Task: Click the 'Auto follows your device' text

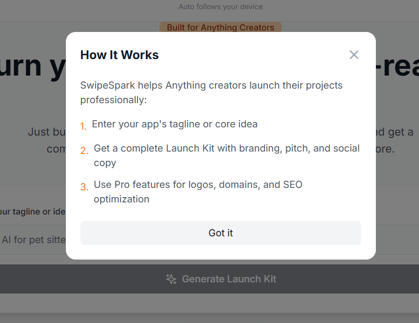Action: pos(220,7)
